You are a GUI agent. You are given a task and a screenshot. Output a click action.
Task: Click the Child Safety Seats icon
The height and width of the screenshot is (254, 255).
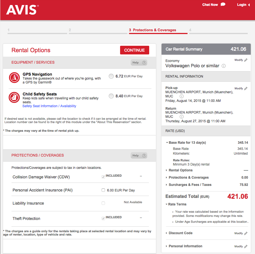tap(14, 97)
